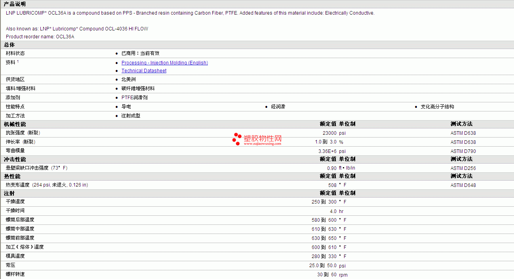
Task: Click the 干燥温度 row label
Action: (x=15, y=202)
